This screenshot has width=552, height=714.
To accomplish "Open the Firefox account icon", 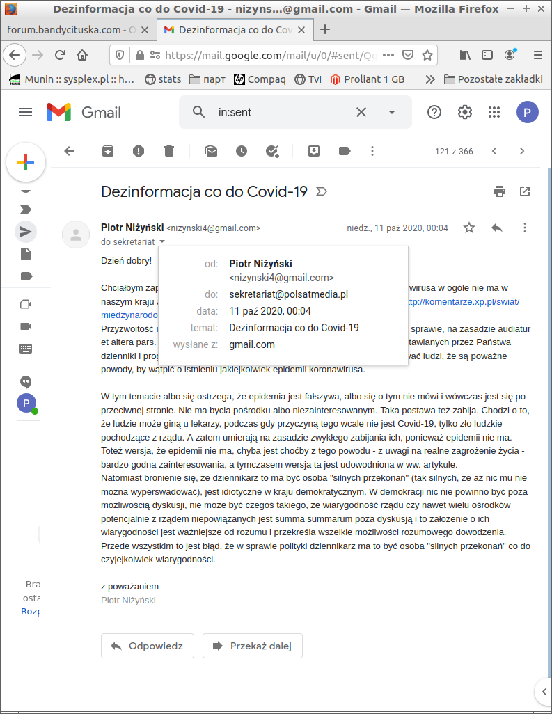I will [x=510, y=55].
